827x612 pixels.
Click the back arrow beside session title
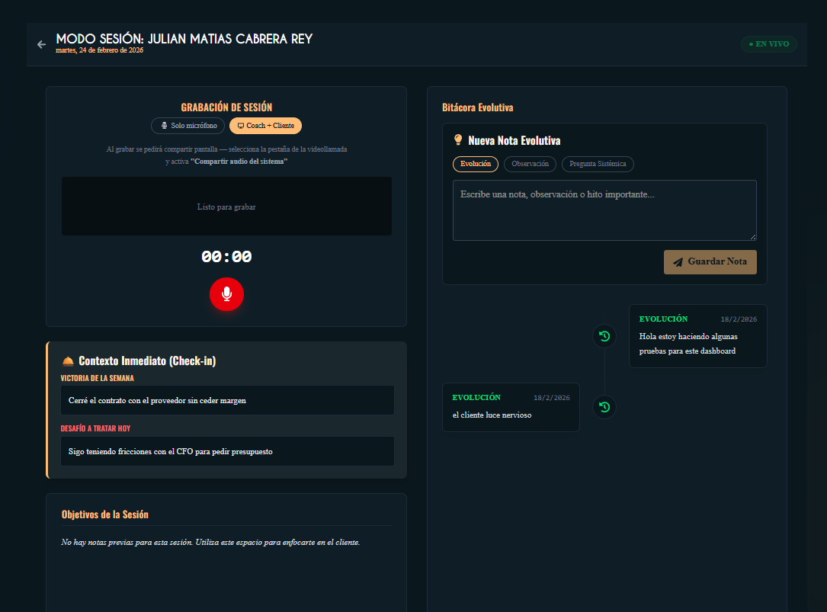click(41, 44)
